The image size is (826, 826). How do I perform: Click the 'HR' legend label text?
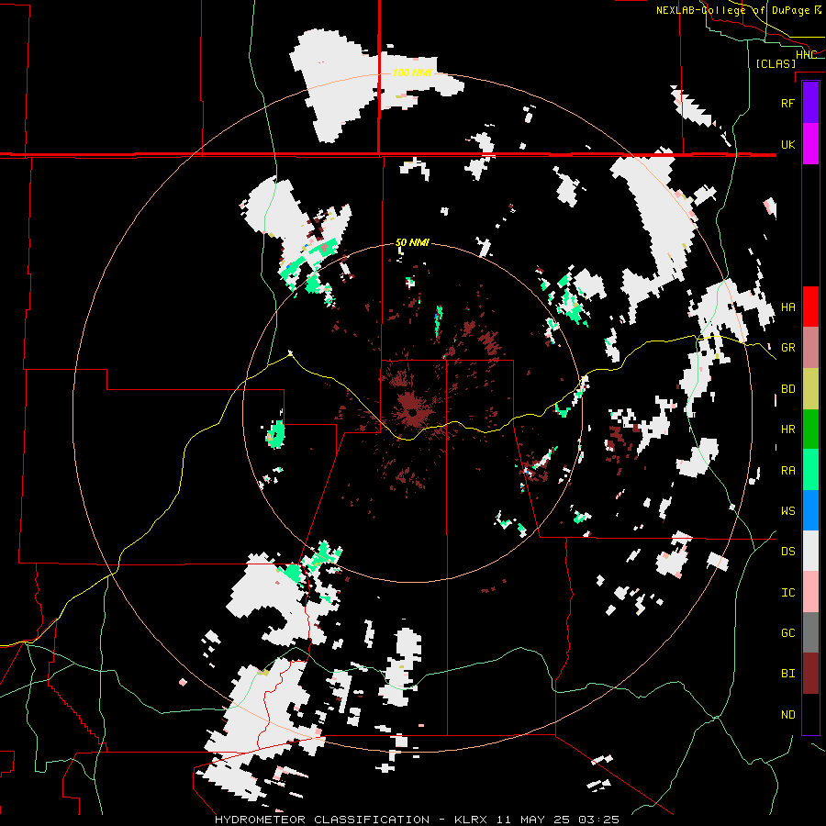[787, 430]
